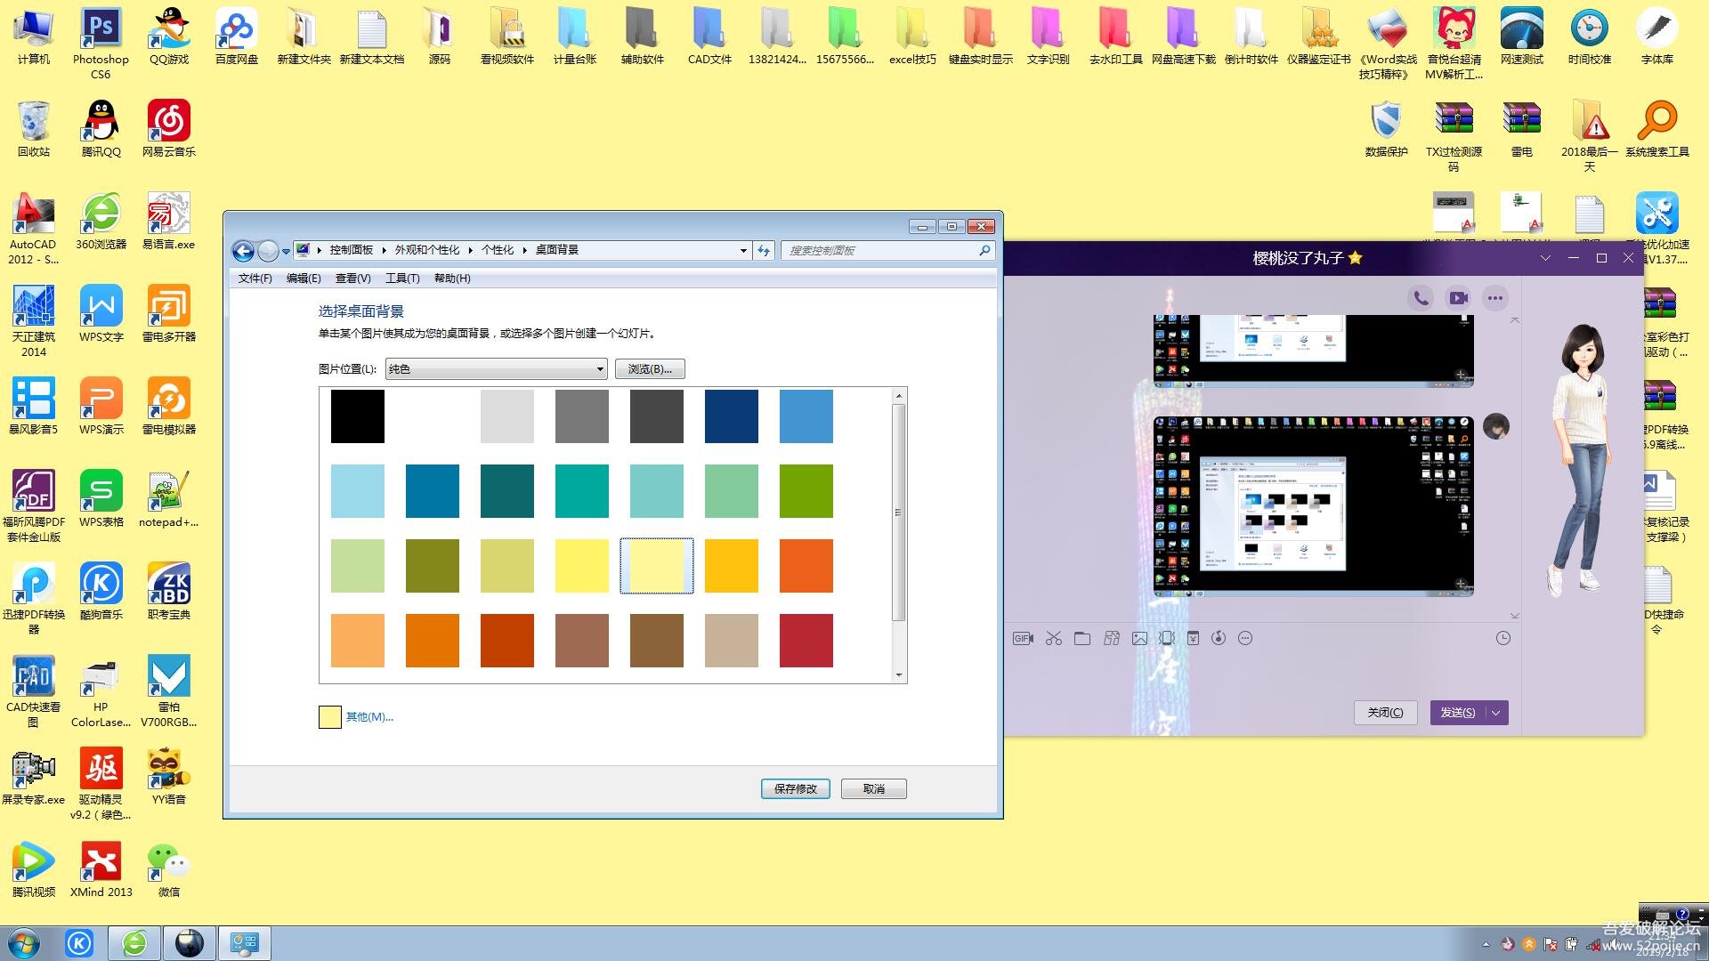
Task: Launch 网易云音乐 from the desktop
Action: point(168,128)
